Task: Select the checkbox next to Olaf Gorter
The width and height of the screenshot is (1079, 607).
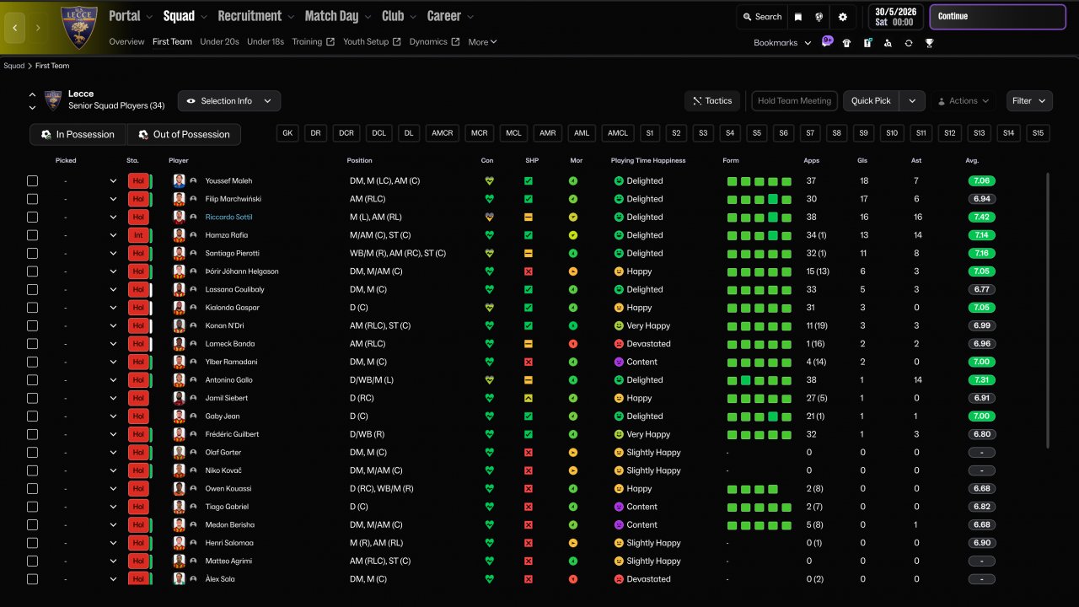Action: [32, 453]
